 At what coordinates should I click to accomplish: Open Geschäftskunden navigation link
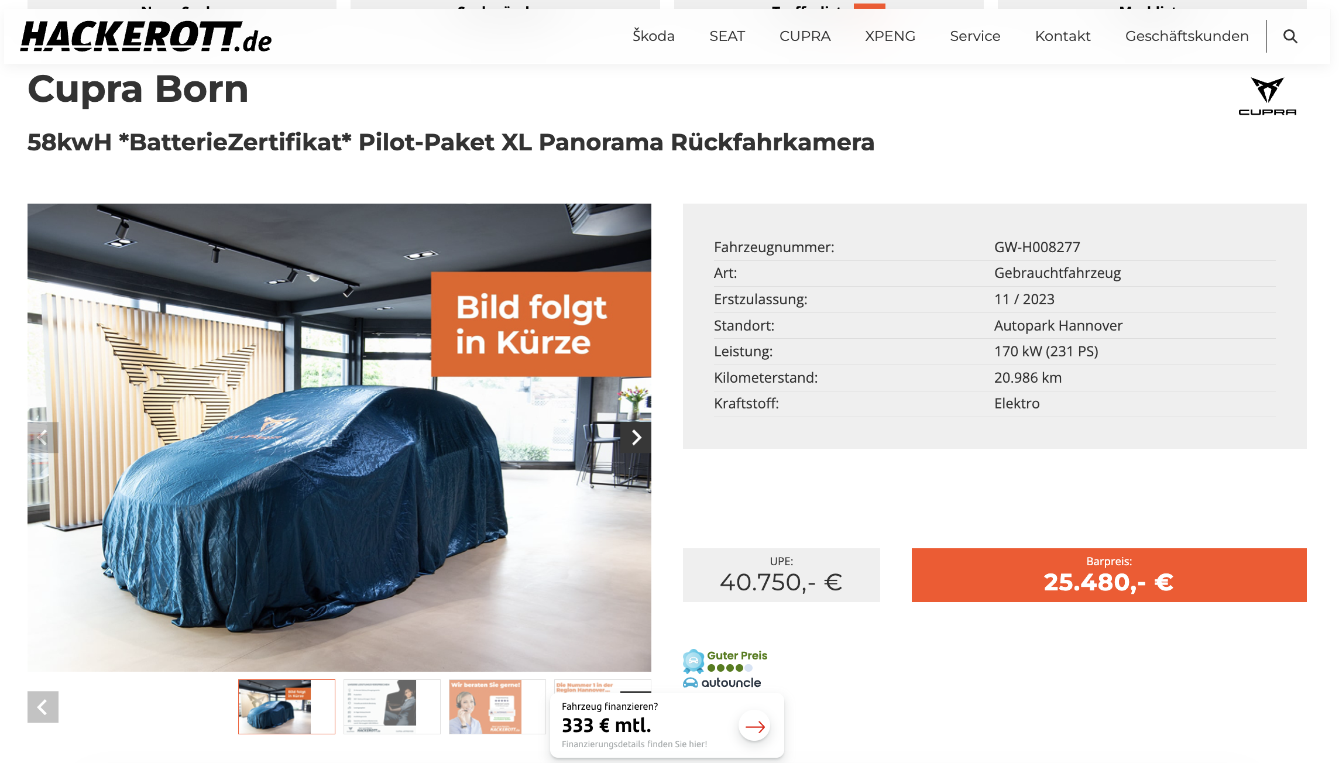coord(1187,36)
